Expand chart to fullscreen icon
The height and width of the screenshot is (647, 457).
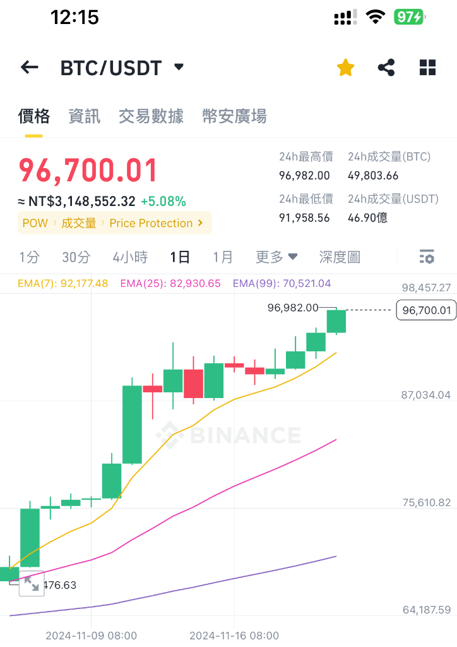click(32, 583)
